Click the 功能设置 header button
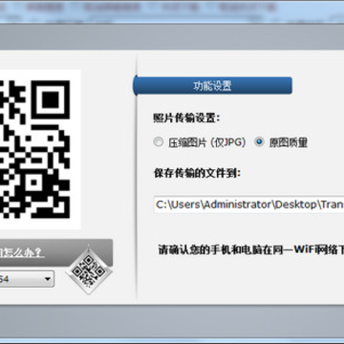Screen dimensions: 344x344 (x=212, y=86)
